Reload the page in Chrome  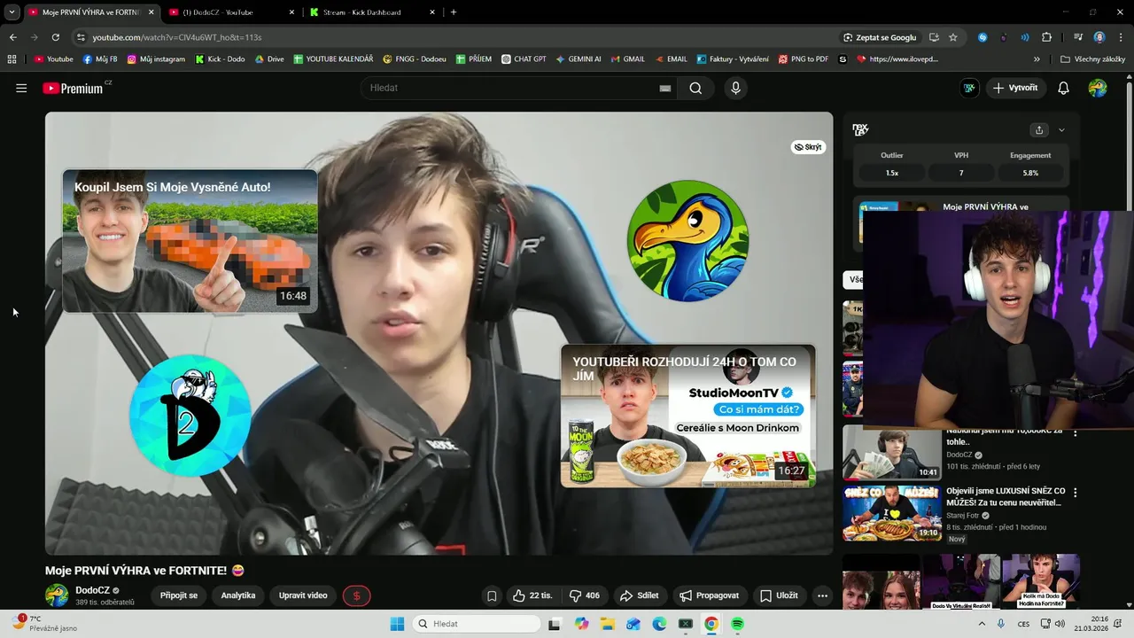tap(55, 37)
